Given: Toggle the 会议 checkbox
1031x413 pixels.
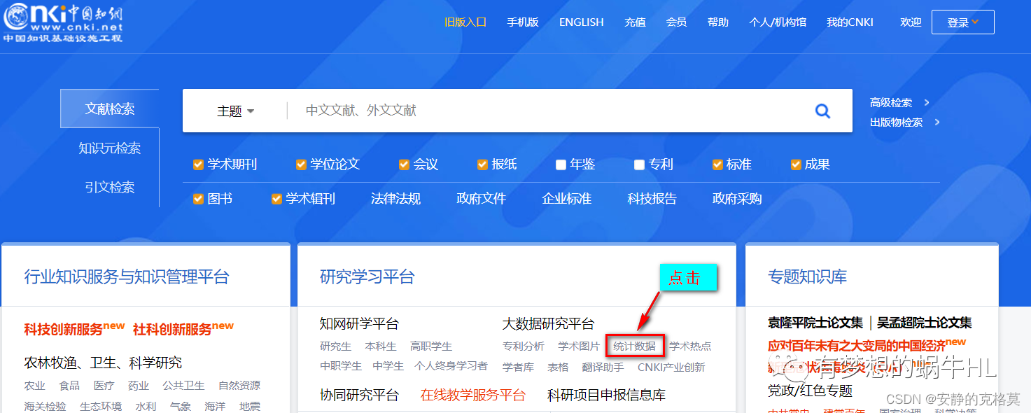Looking at the screenshot, I should [x=404, y=165].
